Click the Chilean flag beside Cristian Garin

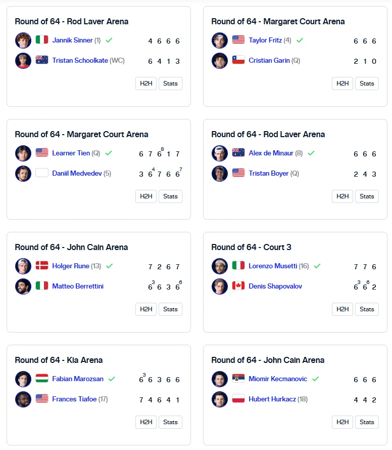click(238, 60)
